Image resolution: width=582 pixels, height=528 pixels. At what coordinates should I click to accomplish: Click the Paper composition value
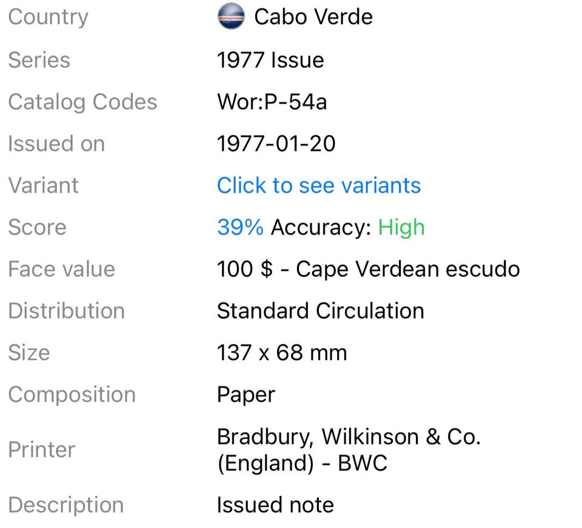[x=246, y=395]
